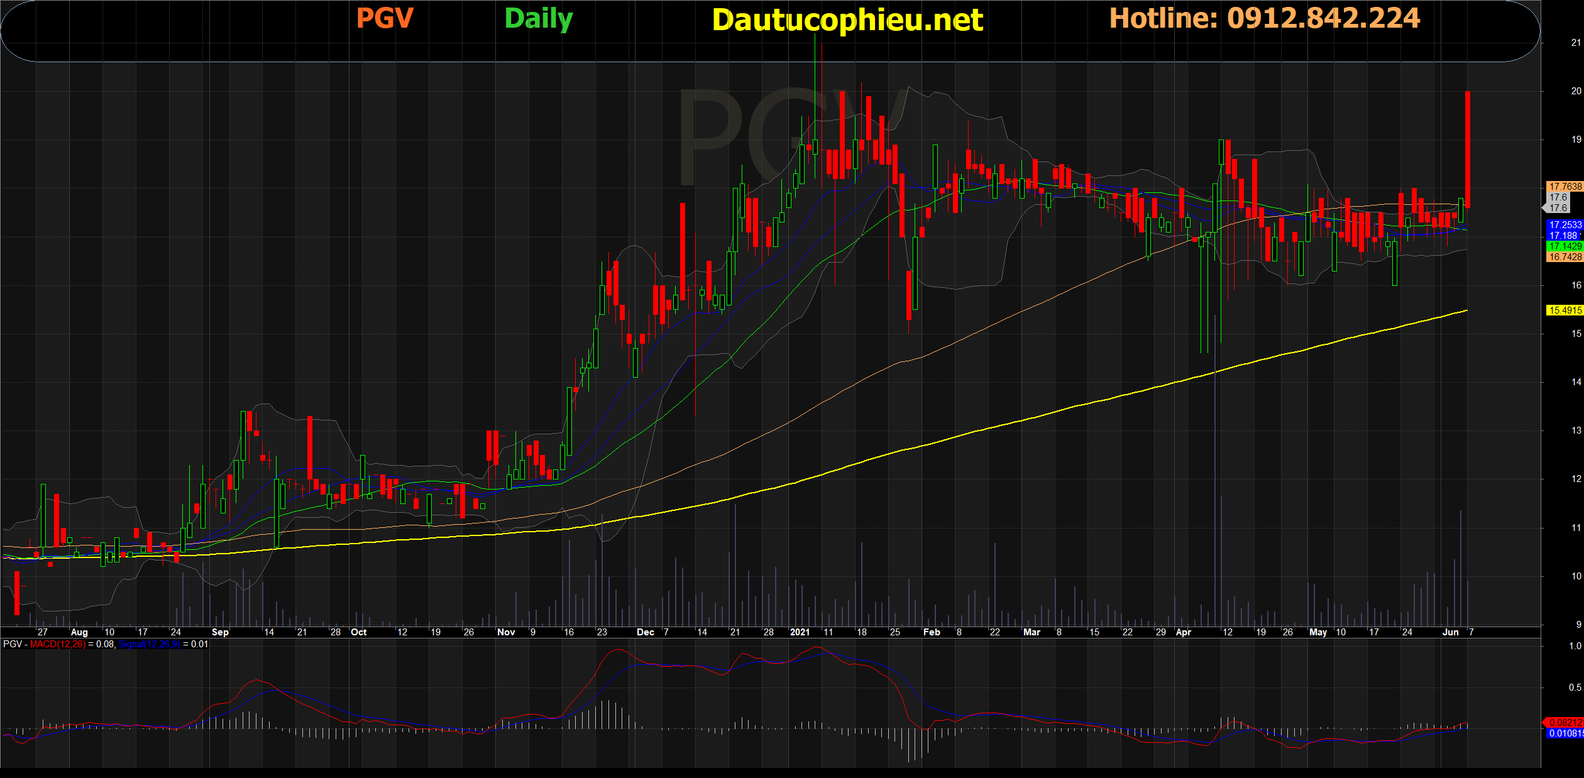1584x778 pixels.
Task: Click the 20 level on price axis
Action: 1576,91
